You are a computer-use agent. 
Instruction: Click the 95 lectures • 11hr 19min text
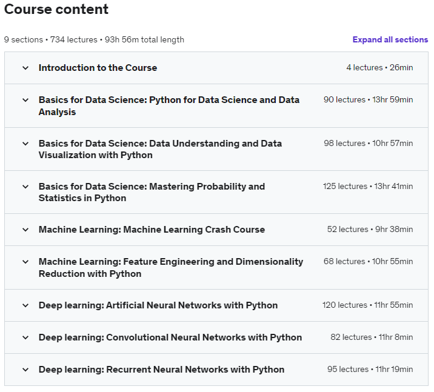click(x=370, y=370)
